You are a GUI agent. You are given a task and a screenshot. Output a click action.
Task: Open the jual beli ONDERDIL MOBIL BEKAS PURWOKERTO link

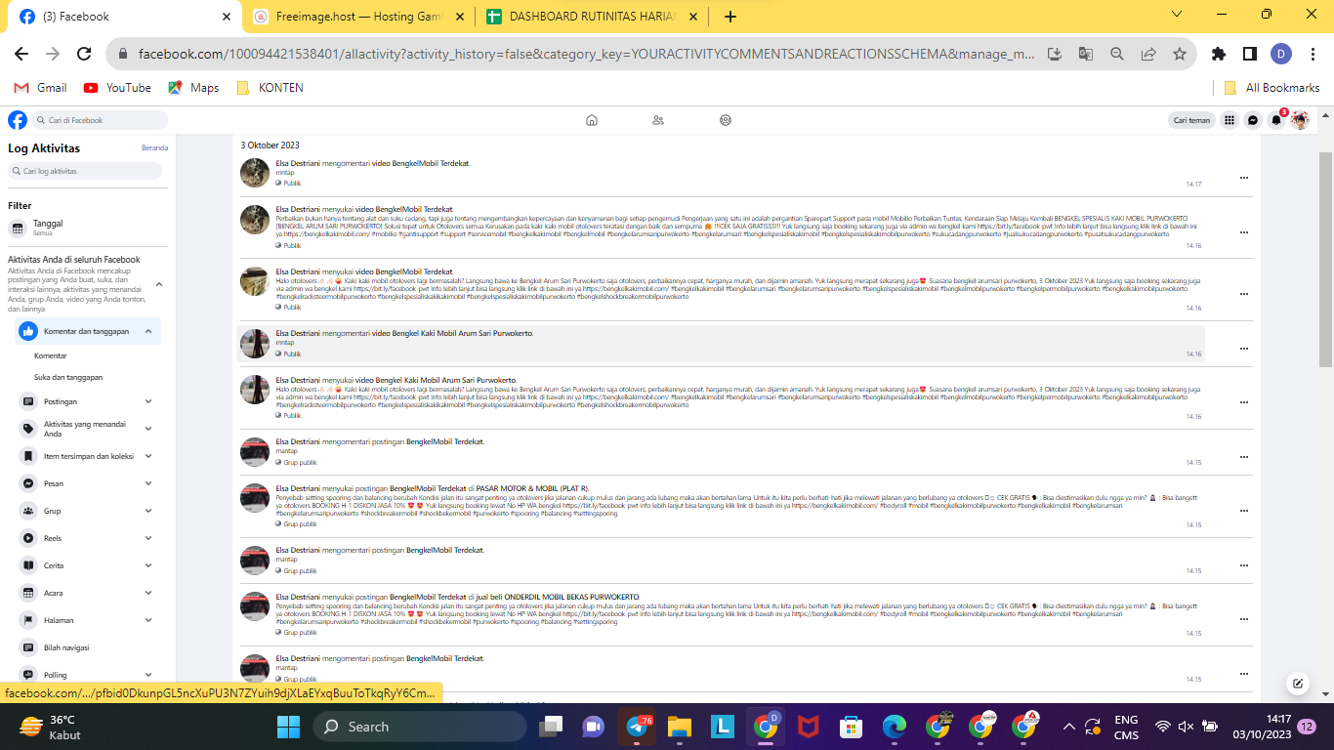point(557,597)
